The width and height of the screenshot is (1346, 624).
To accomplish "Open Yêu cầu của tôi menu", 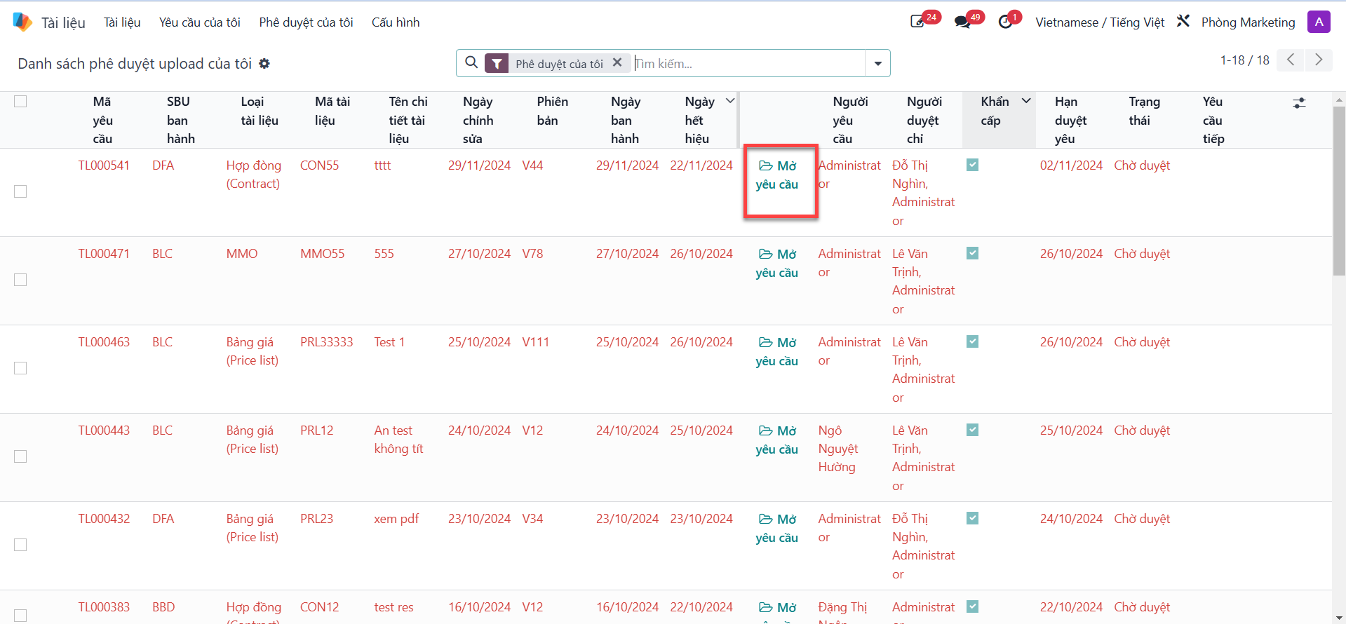I will [x=199, y=22].
